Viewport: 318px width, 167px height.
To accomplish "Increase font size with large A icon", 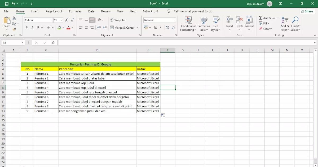I will [67, 20].
